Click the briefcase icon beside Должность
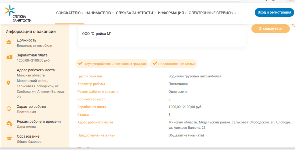The image size is (295, 150). pyautogui.click(x=9, y=43)
